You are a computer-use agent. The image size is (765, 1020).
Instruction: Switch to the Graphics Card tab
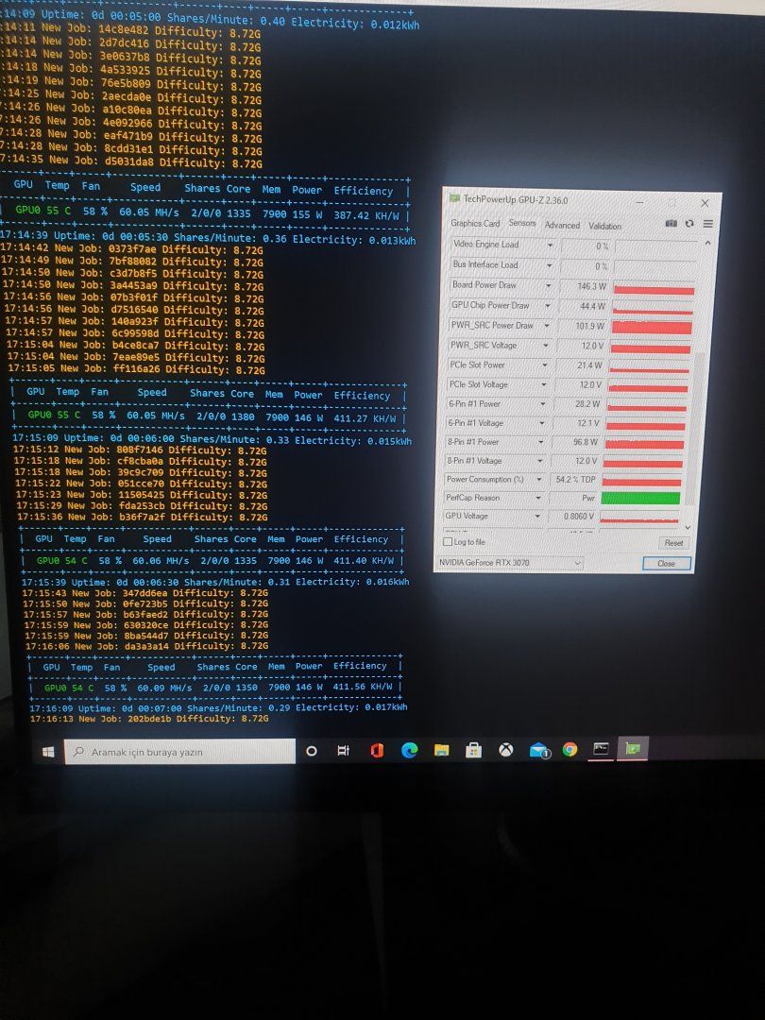tap(475, 223)
